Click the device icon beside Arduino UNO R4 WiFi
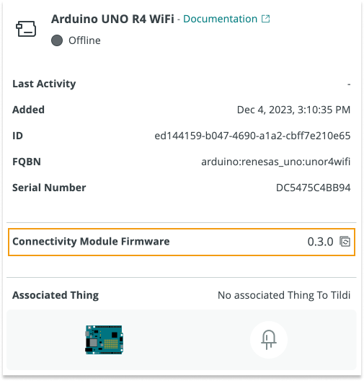The image size is (364, 381). coord(26,29)
